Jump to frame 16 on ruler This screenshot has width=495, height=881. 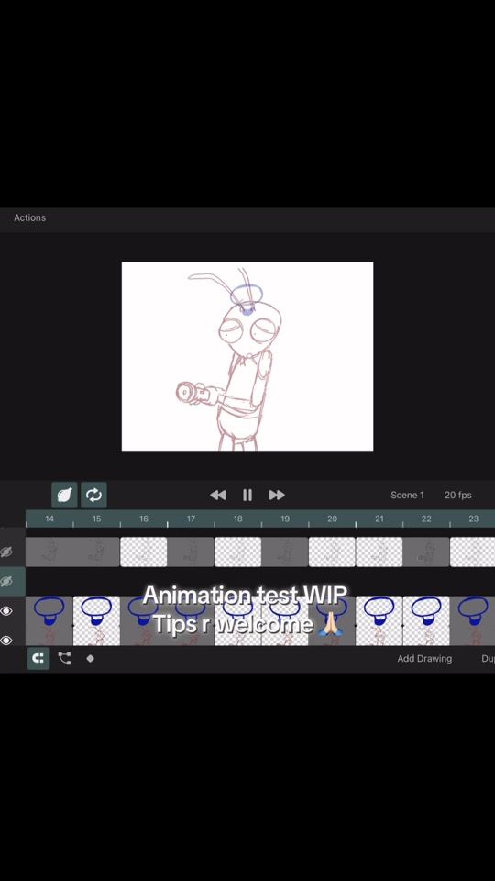(x=144, y=519)
